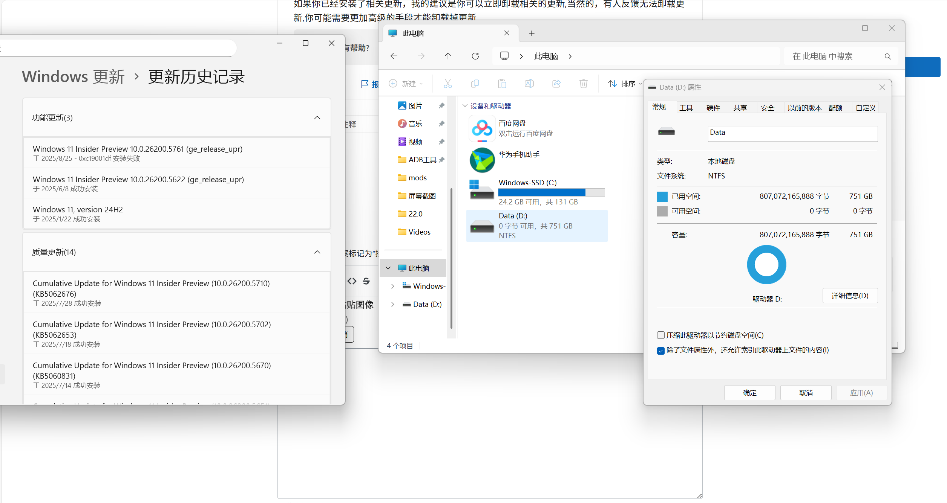Open 图片 in the quick access
The height and width of the screenshot is (503, 947).
point(415,106)
